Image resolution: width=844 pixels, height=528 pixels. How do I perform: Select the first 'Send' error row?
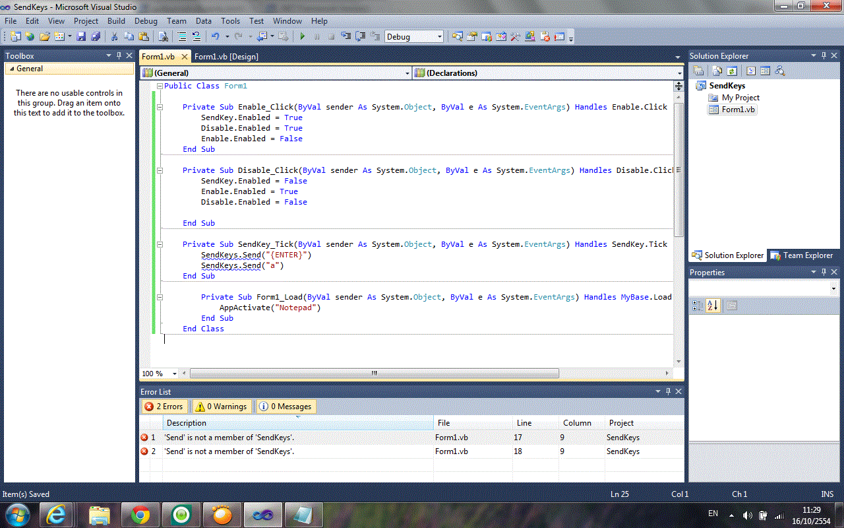coord(411,438)
